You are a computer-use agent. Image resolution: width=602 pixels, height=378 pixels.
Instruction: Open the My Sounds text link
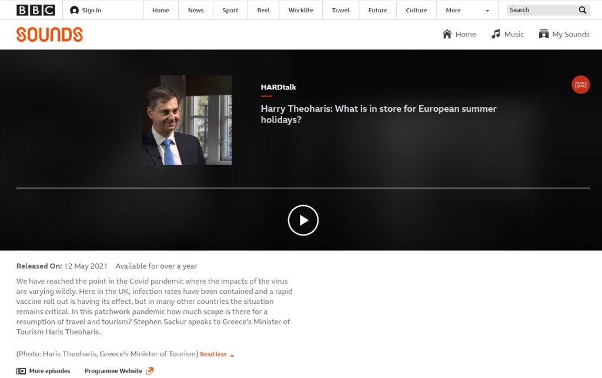(570, 34)
